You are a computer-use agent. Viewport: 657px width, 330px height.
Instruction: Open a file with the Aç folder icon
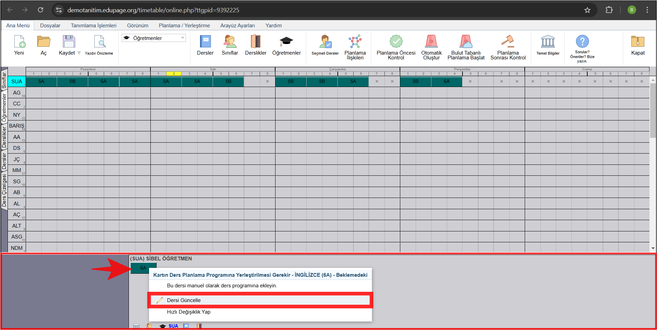(x=43, y=42)
